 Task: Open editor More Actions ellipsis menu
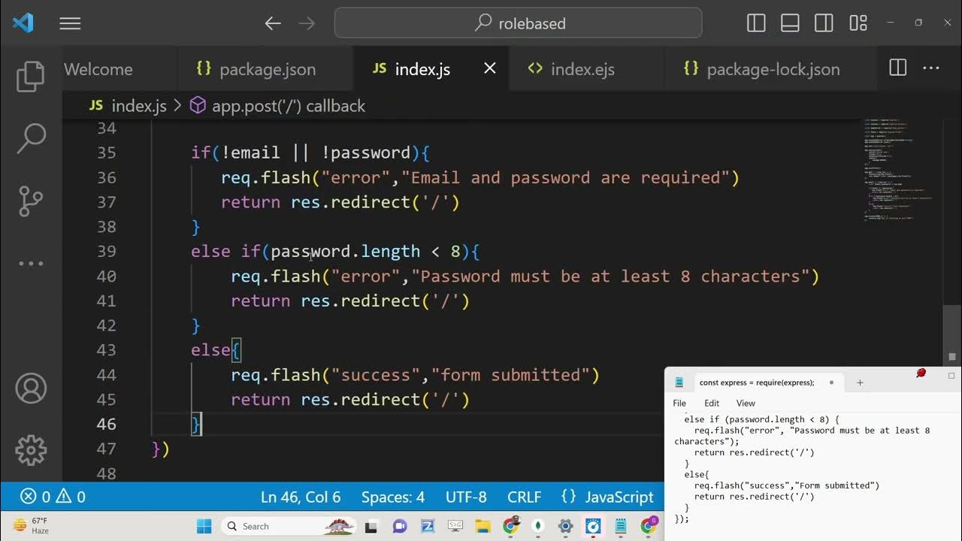931,68
